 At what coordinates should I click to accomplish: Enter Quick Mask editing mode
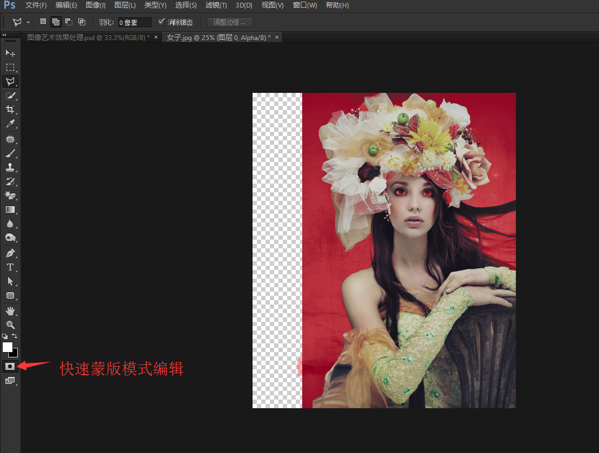pyautogui.click(x=10, y=366)
